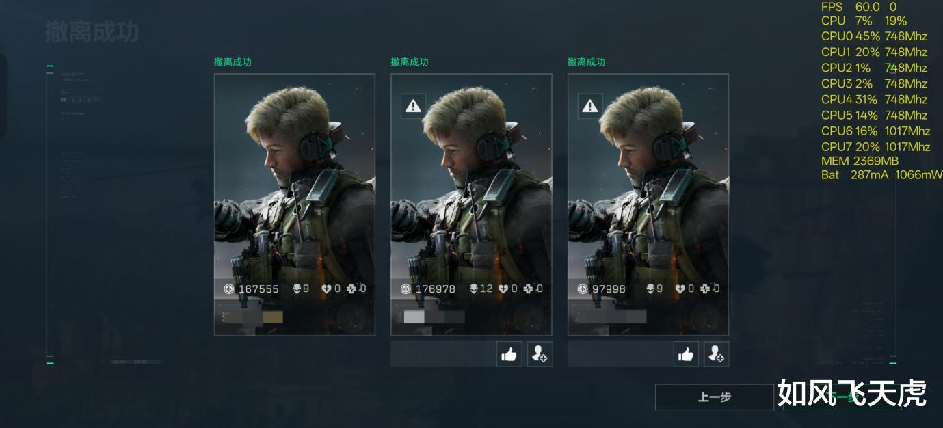Open the middle player's character card

[x=471, y=204]
